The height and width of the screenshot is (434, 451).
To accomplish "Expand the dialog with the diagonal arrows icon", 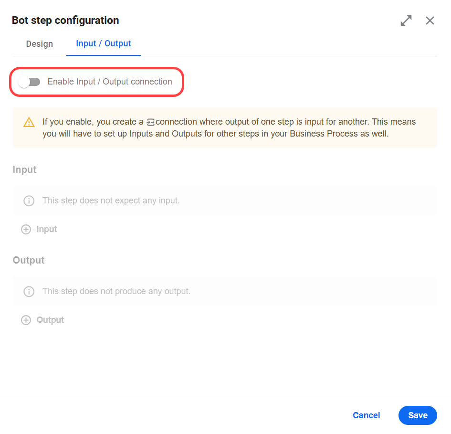I will pyautogui.click(x=406, y=21).
